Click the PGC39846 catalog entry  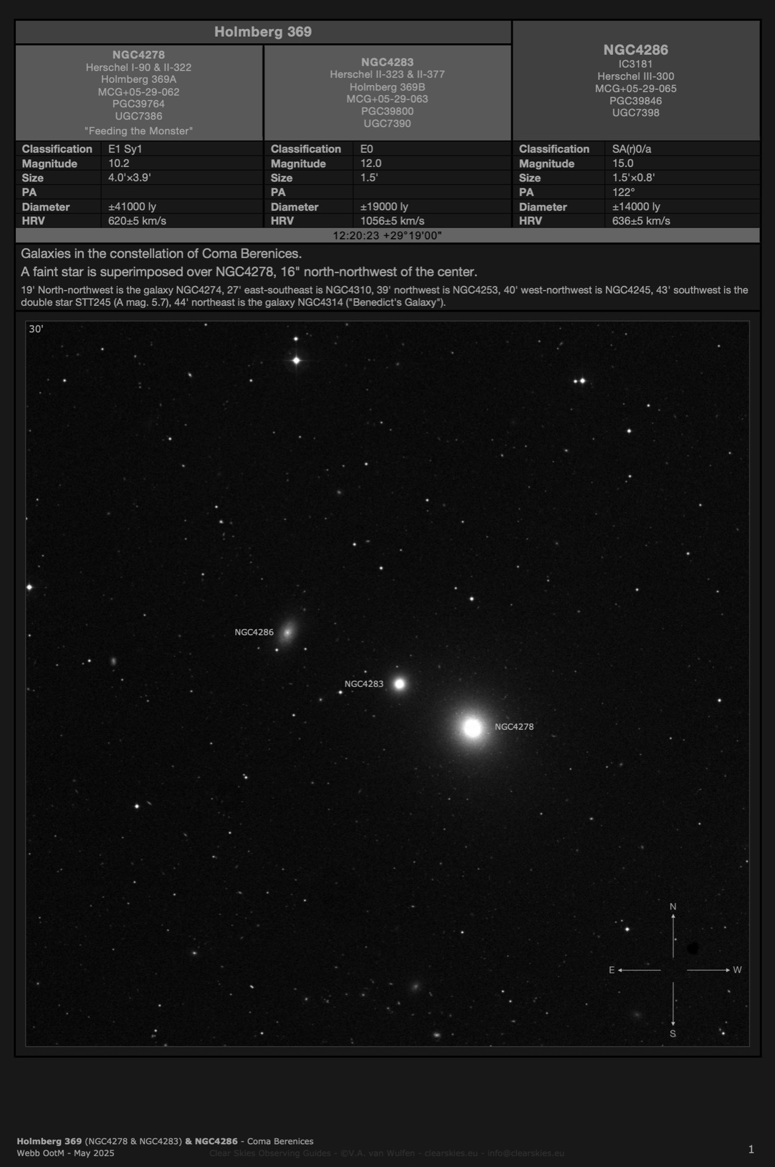(x=636, y=100)
